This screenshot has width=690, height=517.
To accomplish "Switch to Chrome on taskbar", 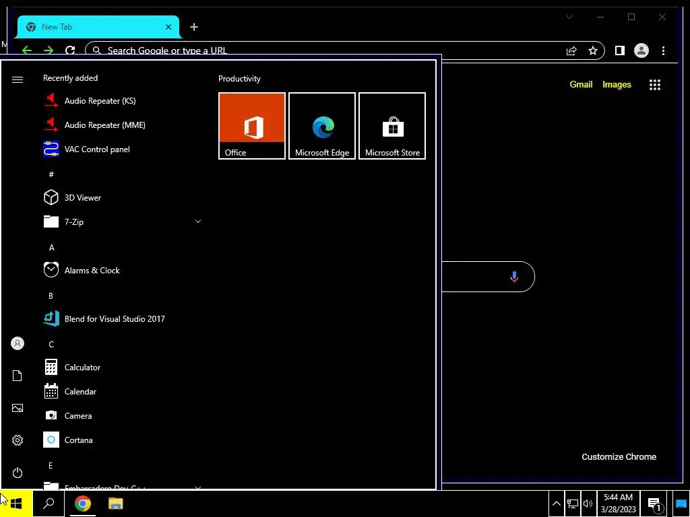I will tap(83, 504).
